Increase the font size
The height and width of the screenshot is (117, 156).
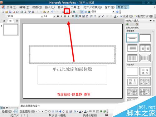[x=99, y=16]
